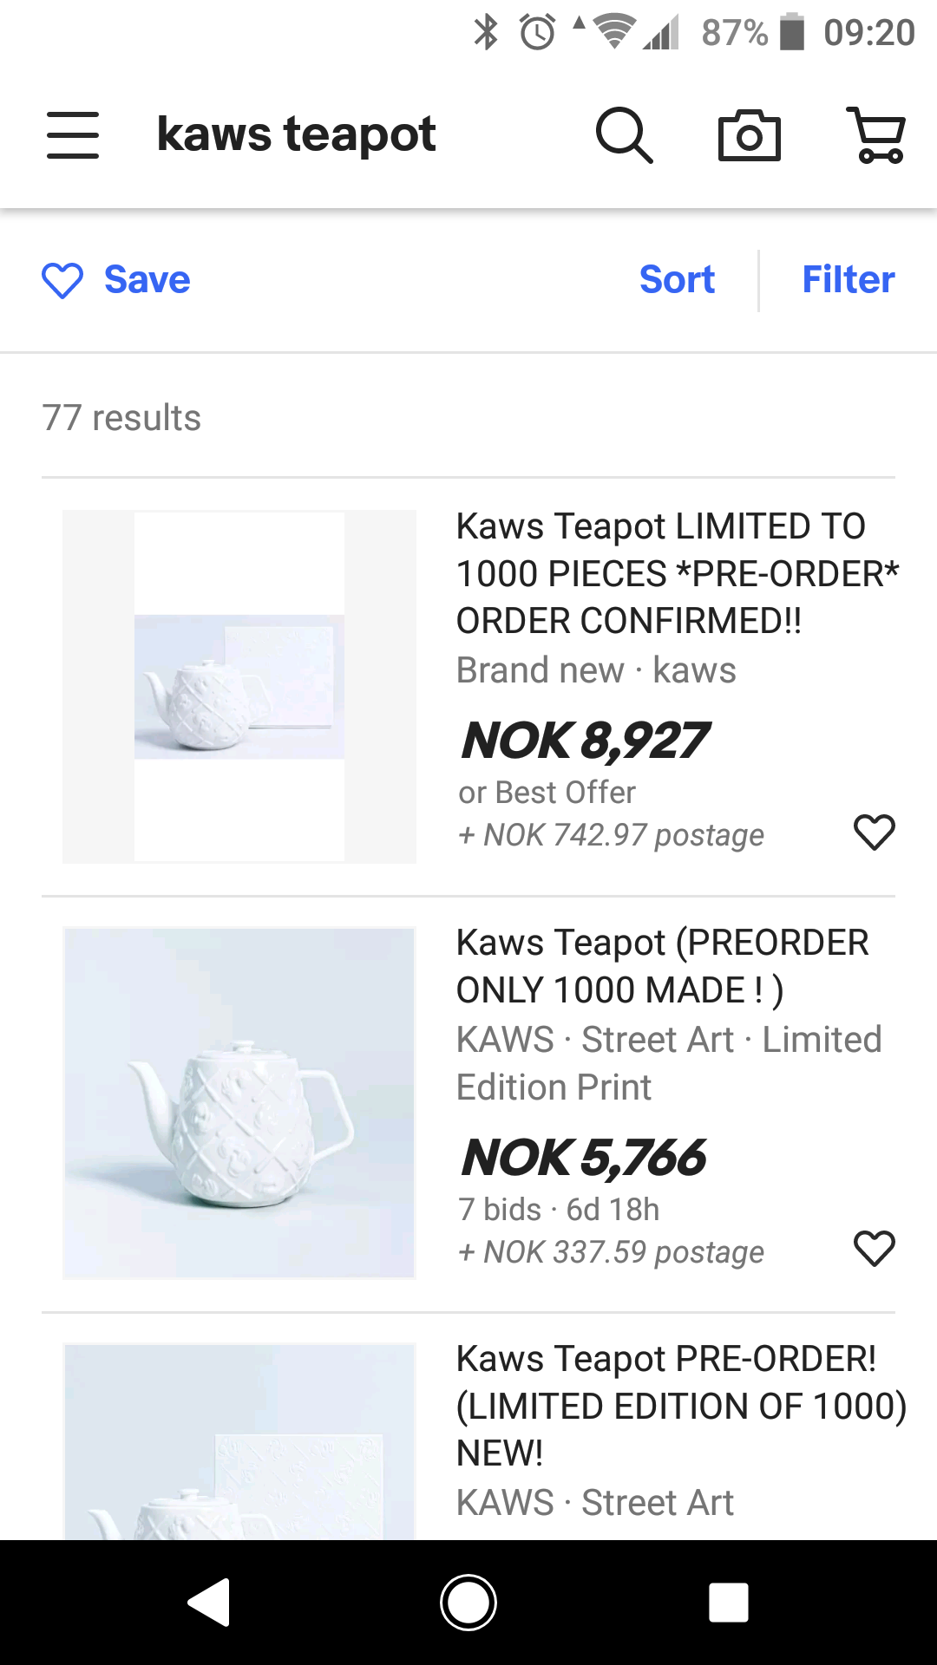Add NOK 8,927 teapot to watchlist

tap(874, 832)
